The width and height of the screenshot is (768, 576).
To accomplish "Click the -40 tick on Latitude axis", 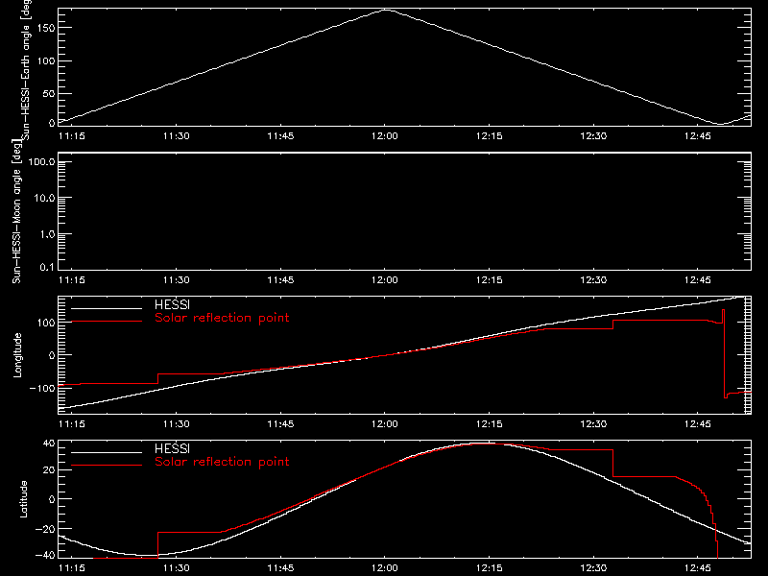I will [45, 555].
